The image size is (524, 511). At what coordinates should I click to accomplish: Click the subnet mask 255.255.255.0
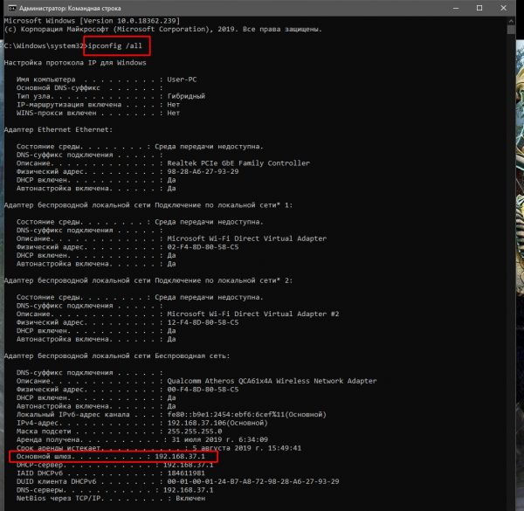click(195, 432)
